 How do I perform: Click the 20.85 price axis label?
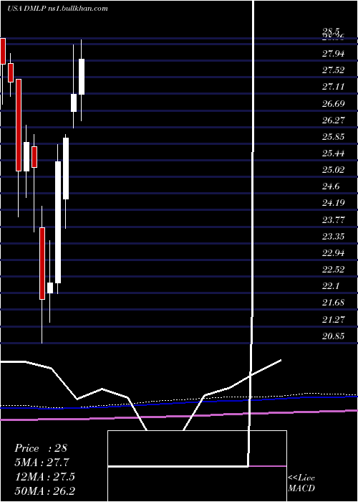coord(333,336)
